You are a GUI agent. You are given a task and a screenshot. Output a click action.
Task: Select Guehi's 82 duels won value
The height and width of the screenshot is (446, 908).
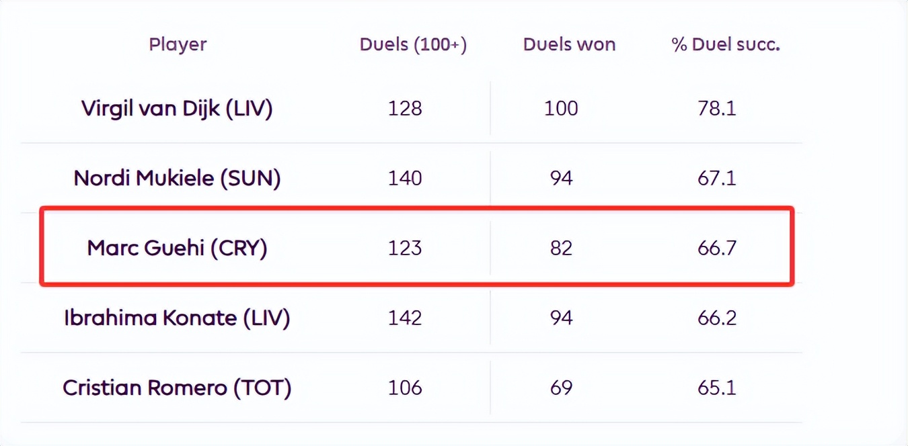coord(561,248)
